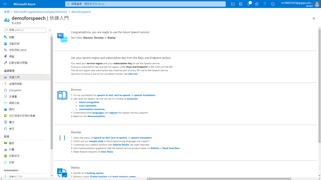Click the Encryption lock icon
Viewport: 321px width, 180px height.
tap(6, 90)
